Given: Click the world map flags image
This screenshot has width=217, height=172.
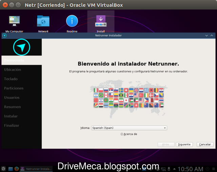Looking at the screenshot, I should tap(129, 99).
